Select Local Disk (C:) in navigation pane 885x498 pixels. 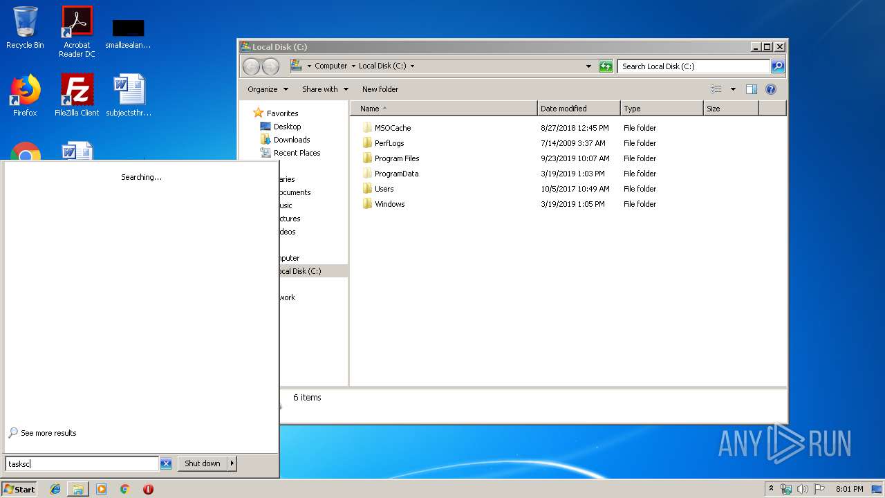[301, 271]
